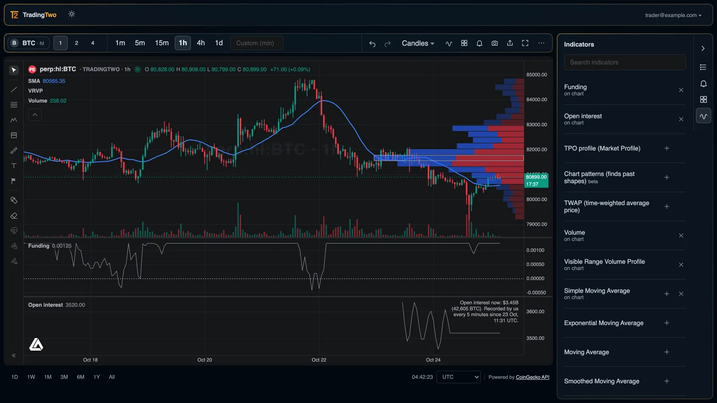Remove the Visible Range Volume Profile indicator
717x403 pixels.
tap(681, 265)
